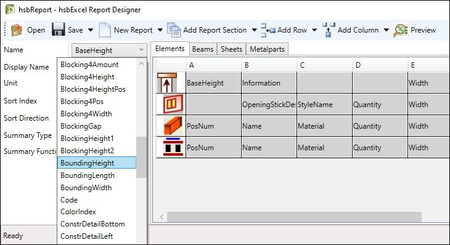Screen dimensions: 450x245
Task: Click the New Report button label
Action: [133, 30]
